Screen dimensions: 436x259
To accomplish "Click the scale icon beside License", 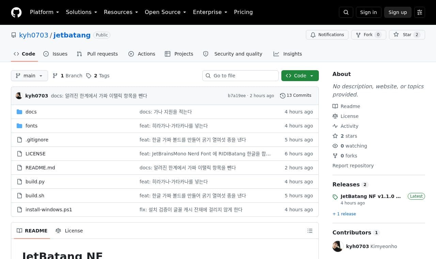I will [x=335, y=116].
